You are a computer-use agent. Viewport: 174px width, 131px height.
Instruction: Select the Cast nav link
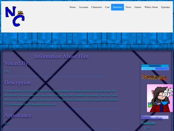[107, 7]
